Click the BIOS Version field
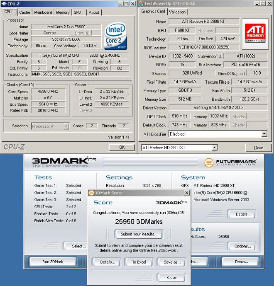 (204, 47)
